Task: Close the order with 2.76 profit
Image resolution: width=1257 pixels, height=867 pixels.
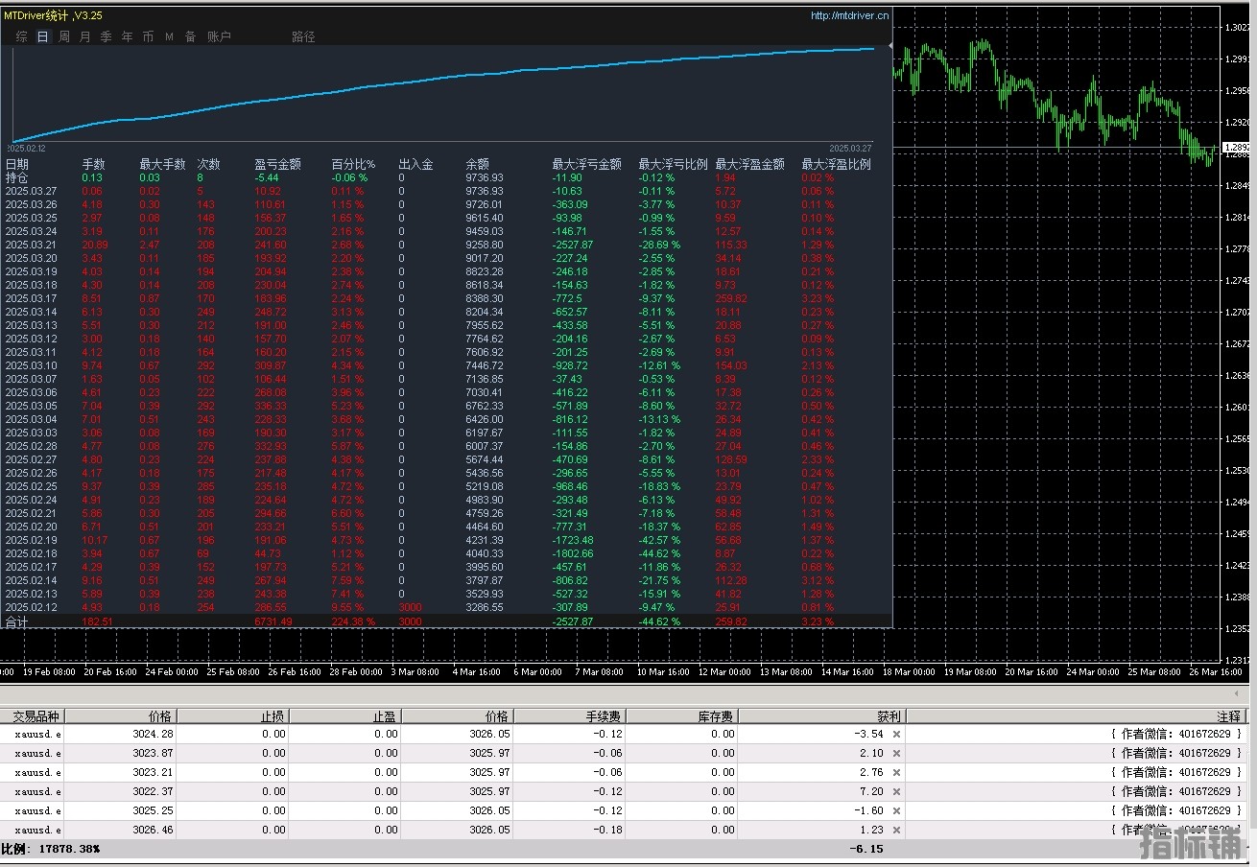Action: click(896, 772)
